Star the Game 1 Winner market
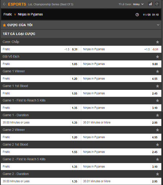This screenshot has width=163, height=185. coord(157,71)
